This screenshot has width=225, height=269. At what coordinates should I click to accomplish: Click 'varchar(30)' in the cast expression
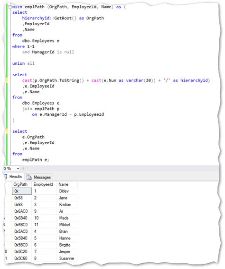(140, 80)
